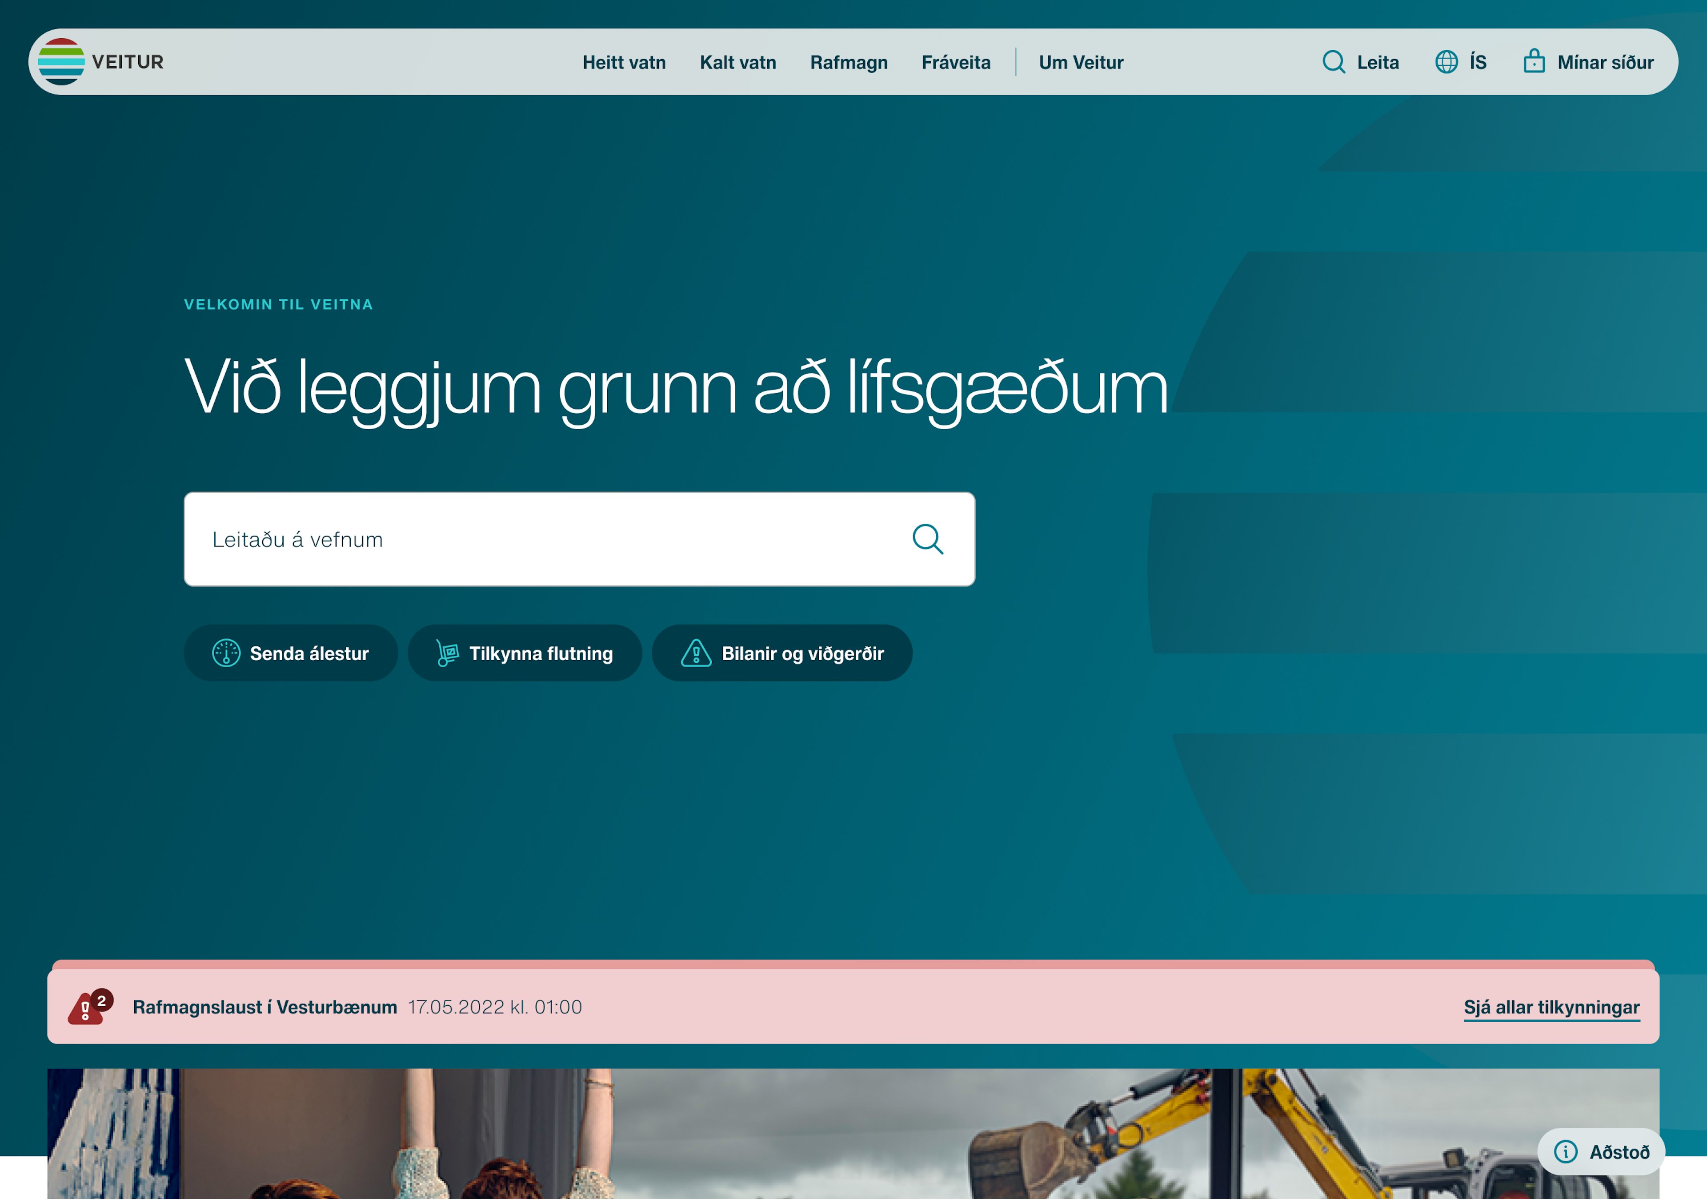Click the lock icon for Mínar síður
Screen dimensions: 1707x1199
coord(1534,61)
